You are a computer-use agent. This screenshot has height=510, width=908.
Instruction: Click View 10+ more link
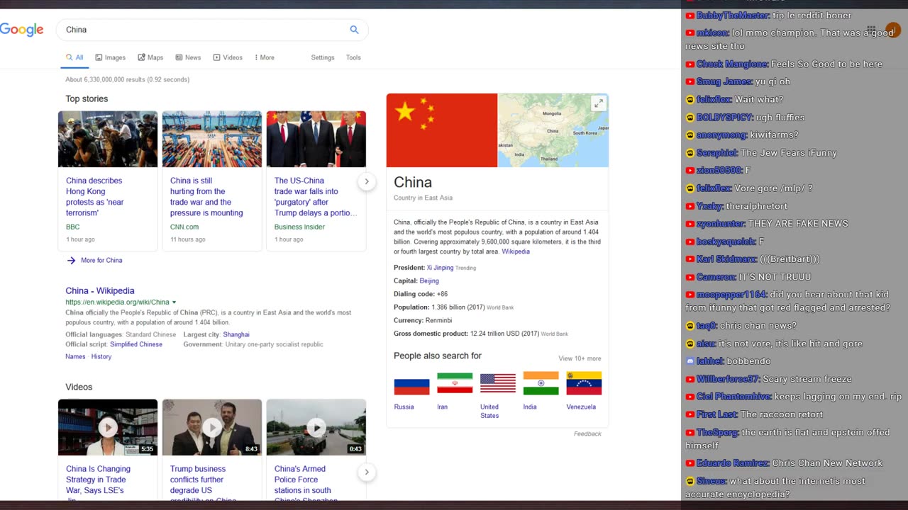pyautogui.click(x=580, y=358)
